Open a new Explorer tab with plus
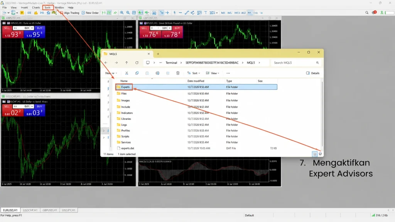 point(158,54)
